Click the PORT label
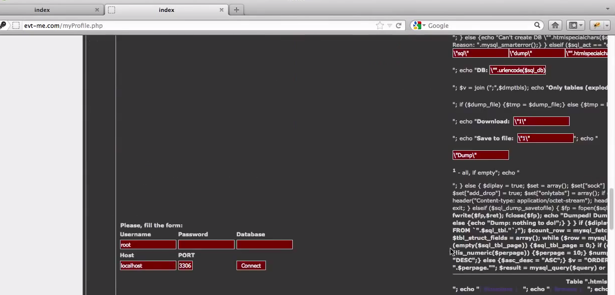Image resolution: width=615 pixels, height=295 pixels. pos(187,255)
